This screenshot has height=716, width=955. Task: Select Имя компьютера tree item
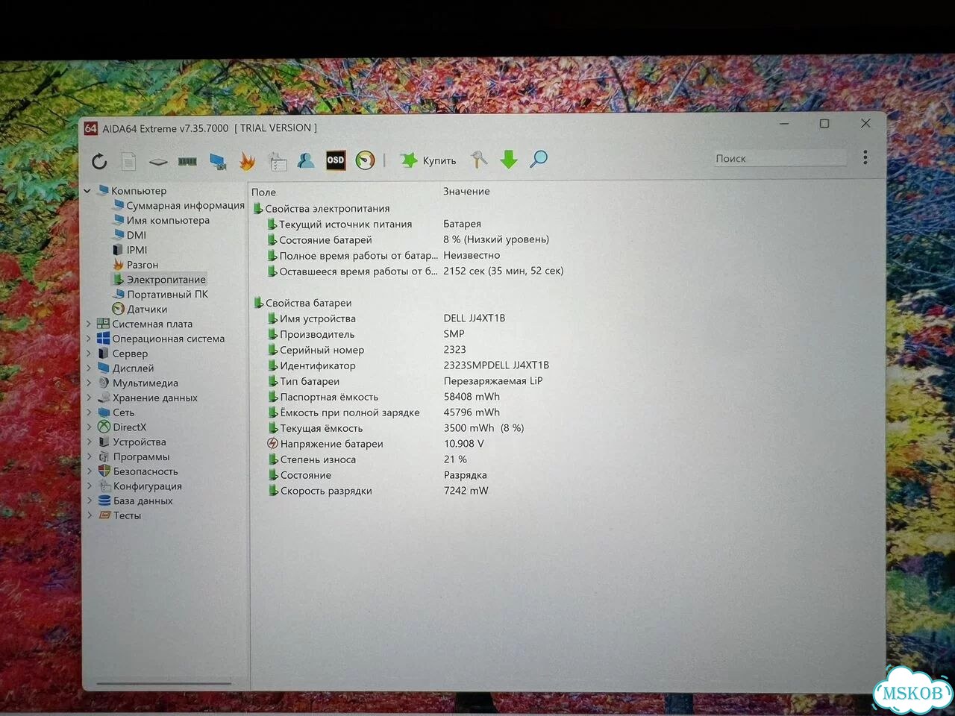[161, 220]
